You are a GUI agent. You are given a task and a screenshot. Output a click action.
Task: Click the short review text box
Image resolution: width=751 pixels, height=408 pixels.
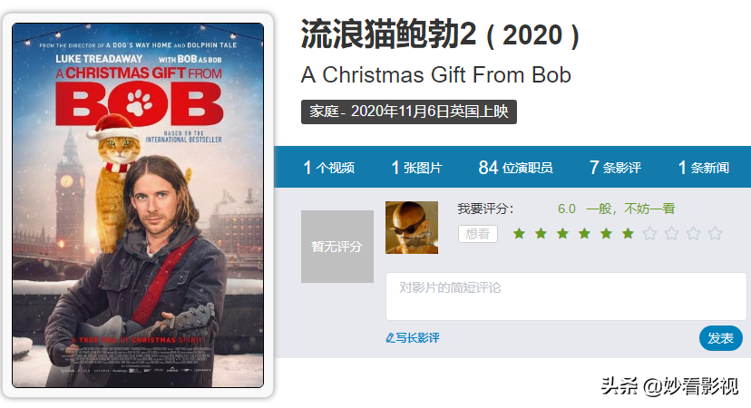click(566, 296)
